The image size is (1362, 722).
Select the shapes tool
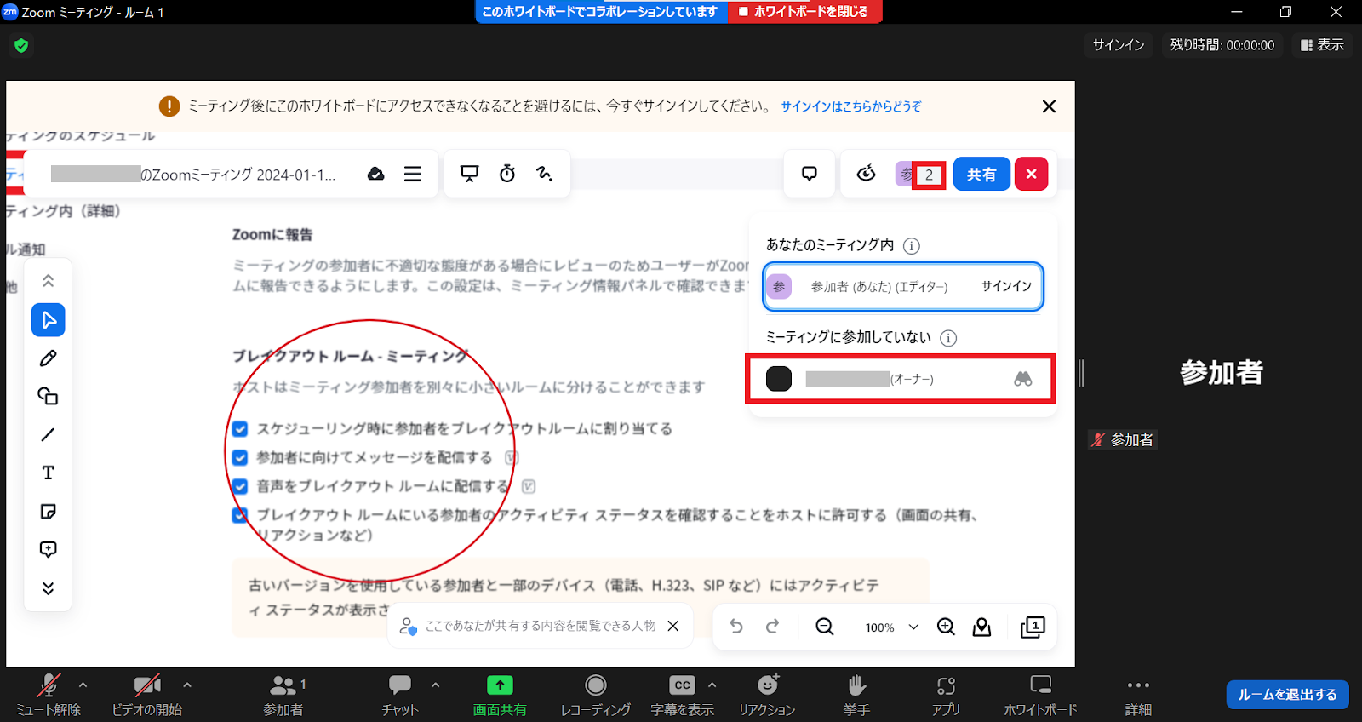click(49, 396)
